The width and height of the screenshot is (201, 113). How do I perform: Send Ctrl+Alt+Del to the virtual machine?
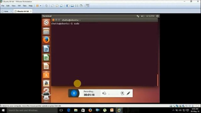pos(46,6)
